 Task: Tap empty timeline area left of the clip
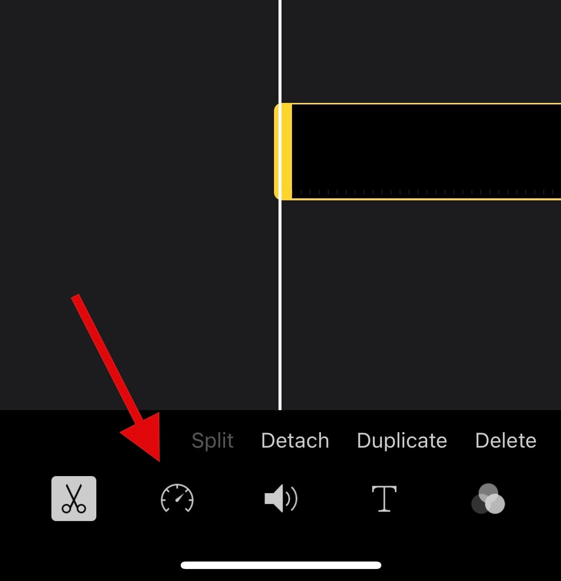pos(137,151)
